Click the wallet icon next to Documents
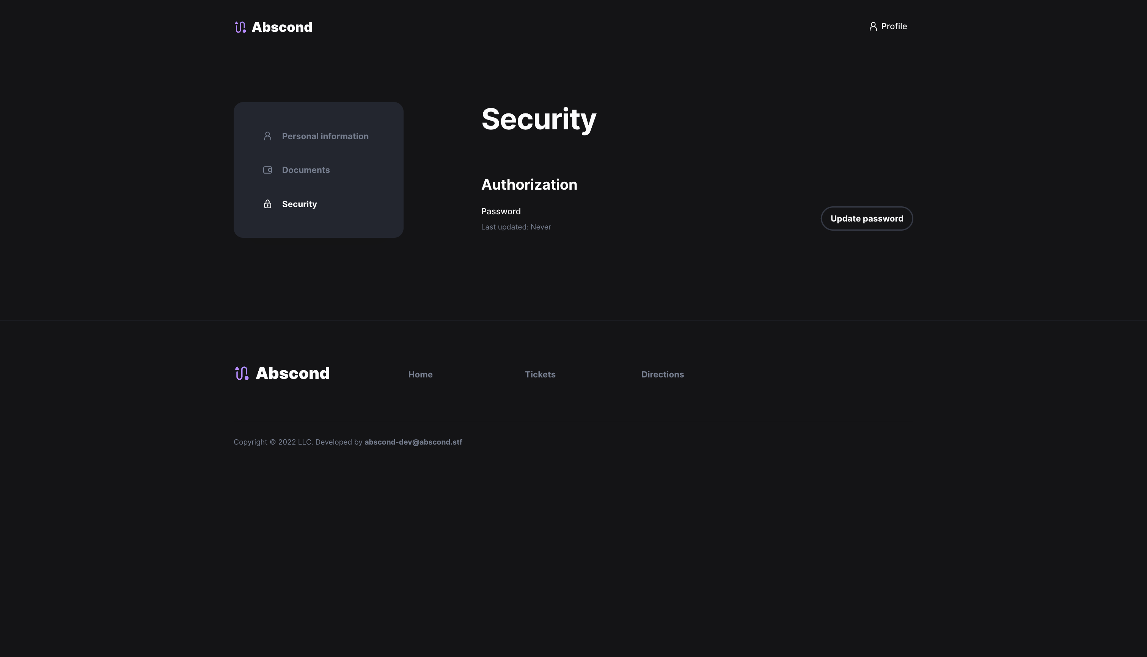Image resolution: width=1147 pixels, height=657 pixels. pos(267,170)
